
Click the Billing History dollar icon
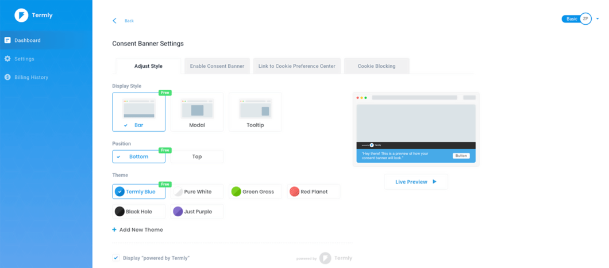coord(7,77)
